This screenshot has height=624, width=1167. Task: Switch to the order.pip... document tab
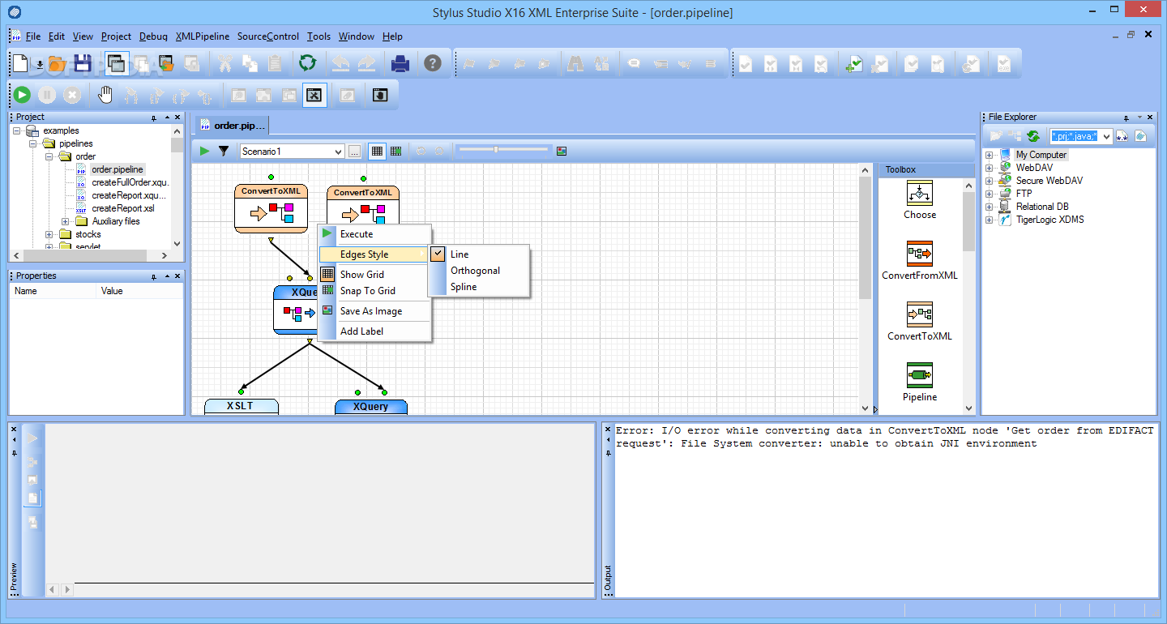[x=232, y=126]
